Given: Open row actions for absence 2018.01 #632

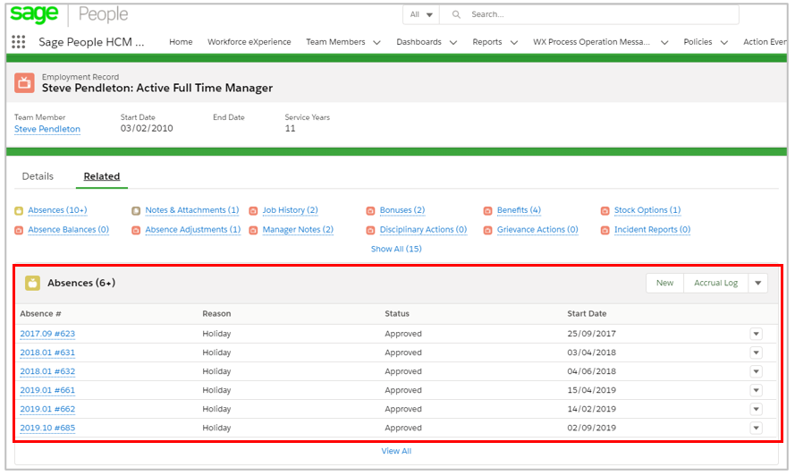Looking at the screenshot, I should pyautogui.click(x=756, y=371).
